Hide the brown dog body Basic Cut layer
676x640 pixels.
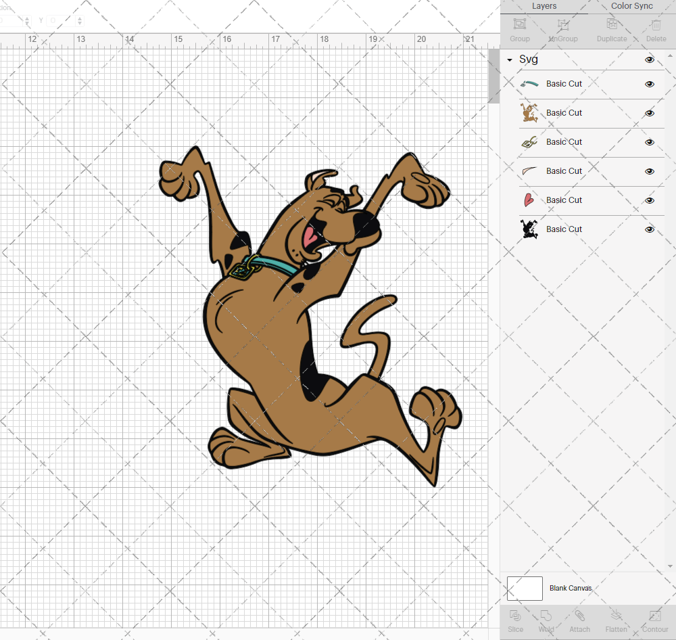tap(649, 113)
